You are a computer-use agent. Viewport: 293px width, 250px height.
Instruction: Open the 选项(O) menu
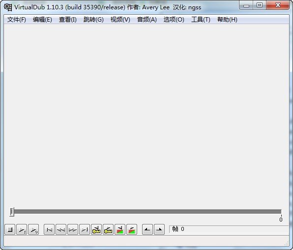(174, 20)
